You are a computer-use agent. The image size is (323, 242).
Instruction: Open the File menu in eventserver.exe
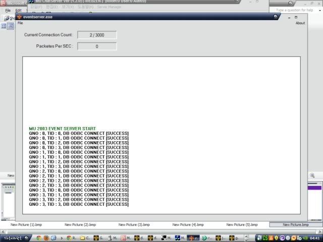pos(20,23)
